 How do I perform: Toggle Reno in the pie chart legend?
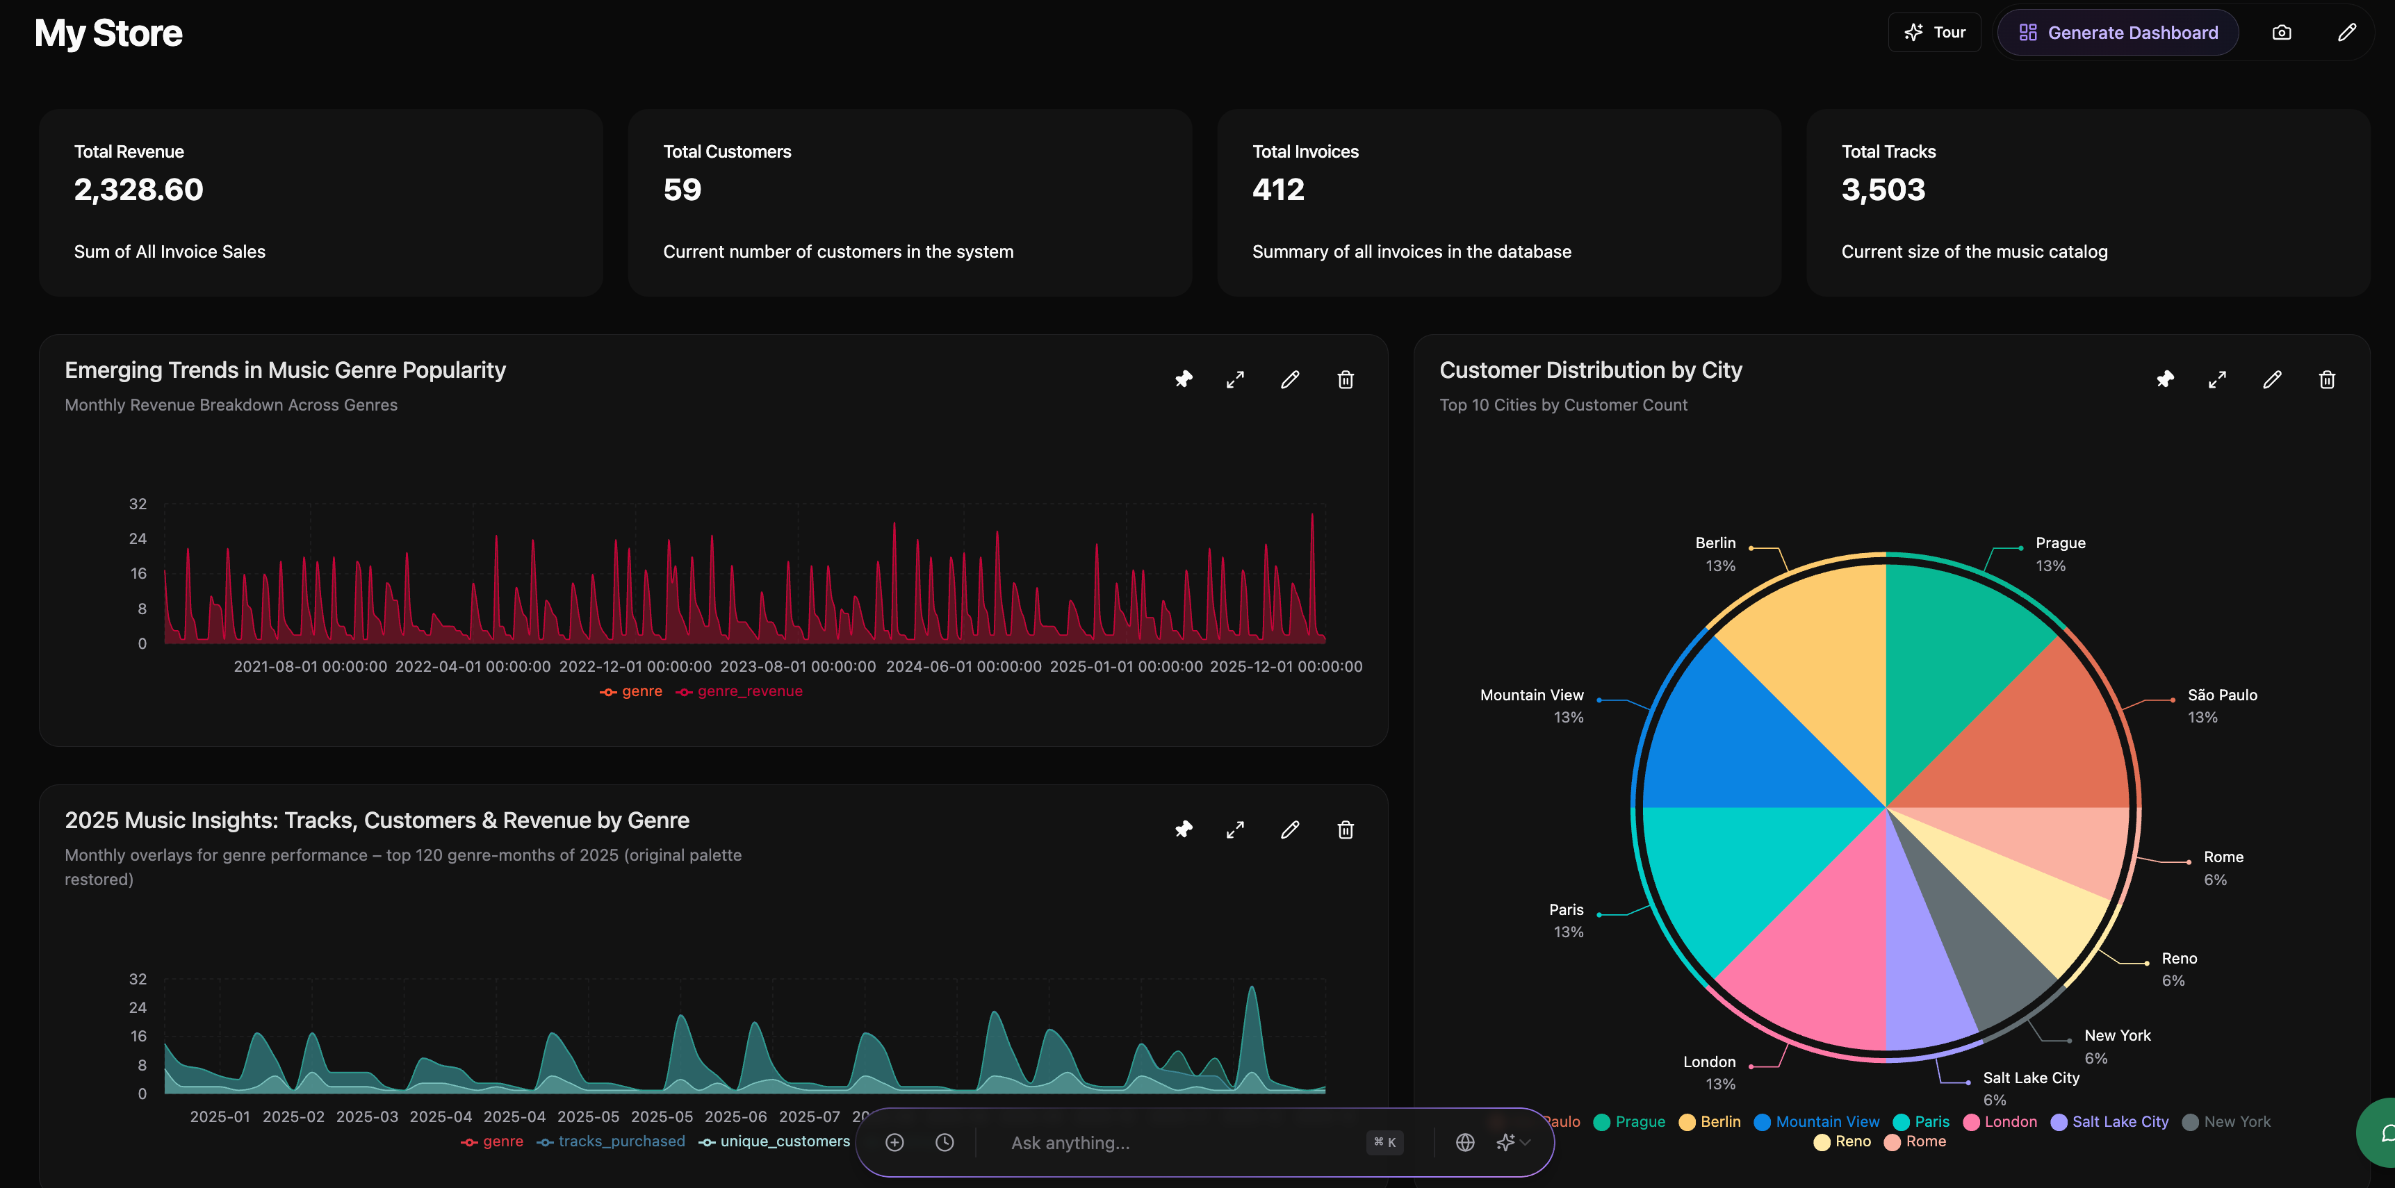pyautogui.click(x=1842, y=1141)
